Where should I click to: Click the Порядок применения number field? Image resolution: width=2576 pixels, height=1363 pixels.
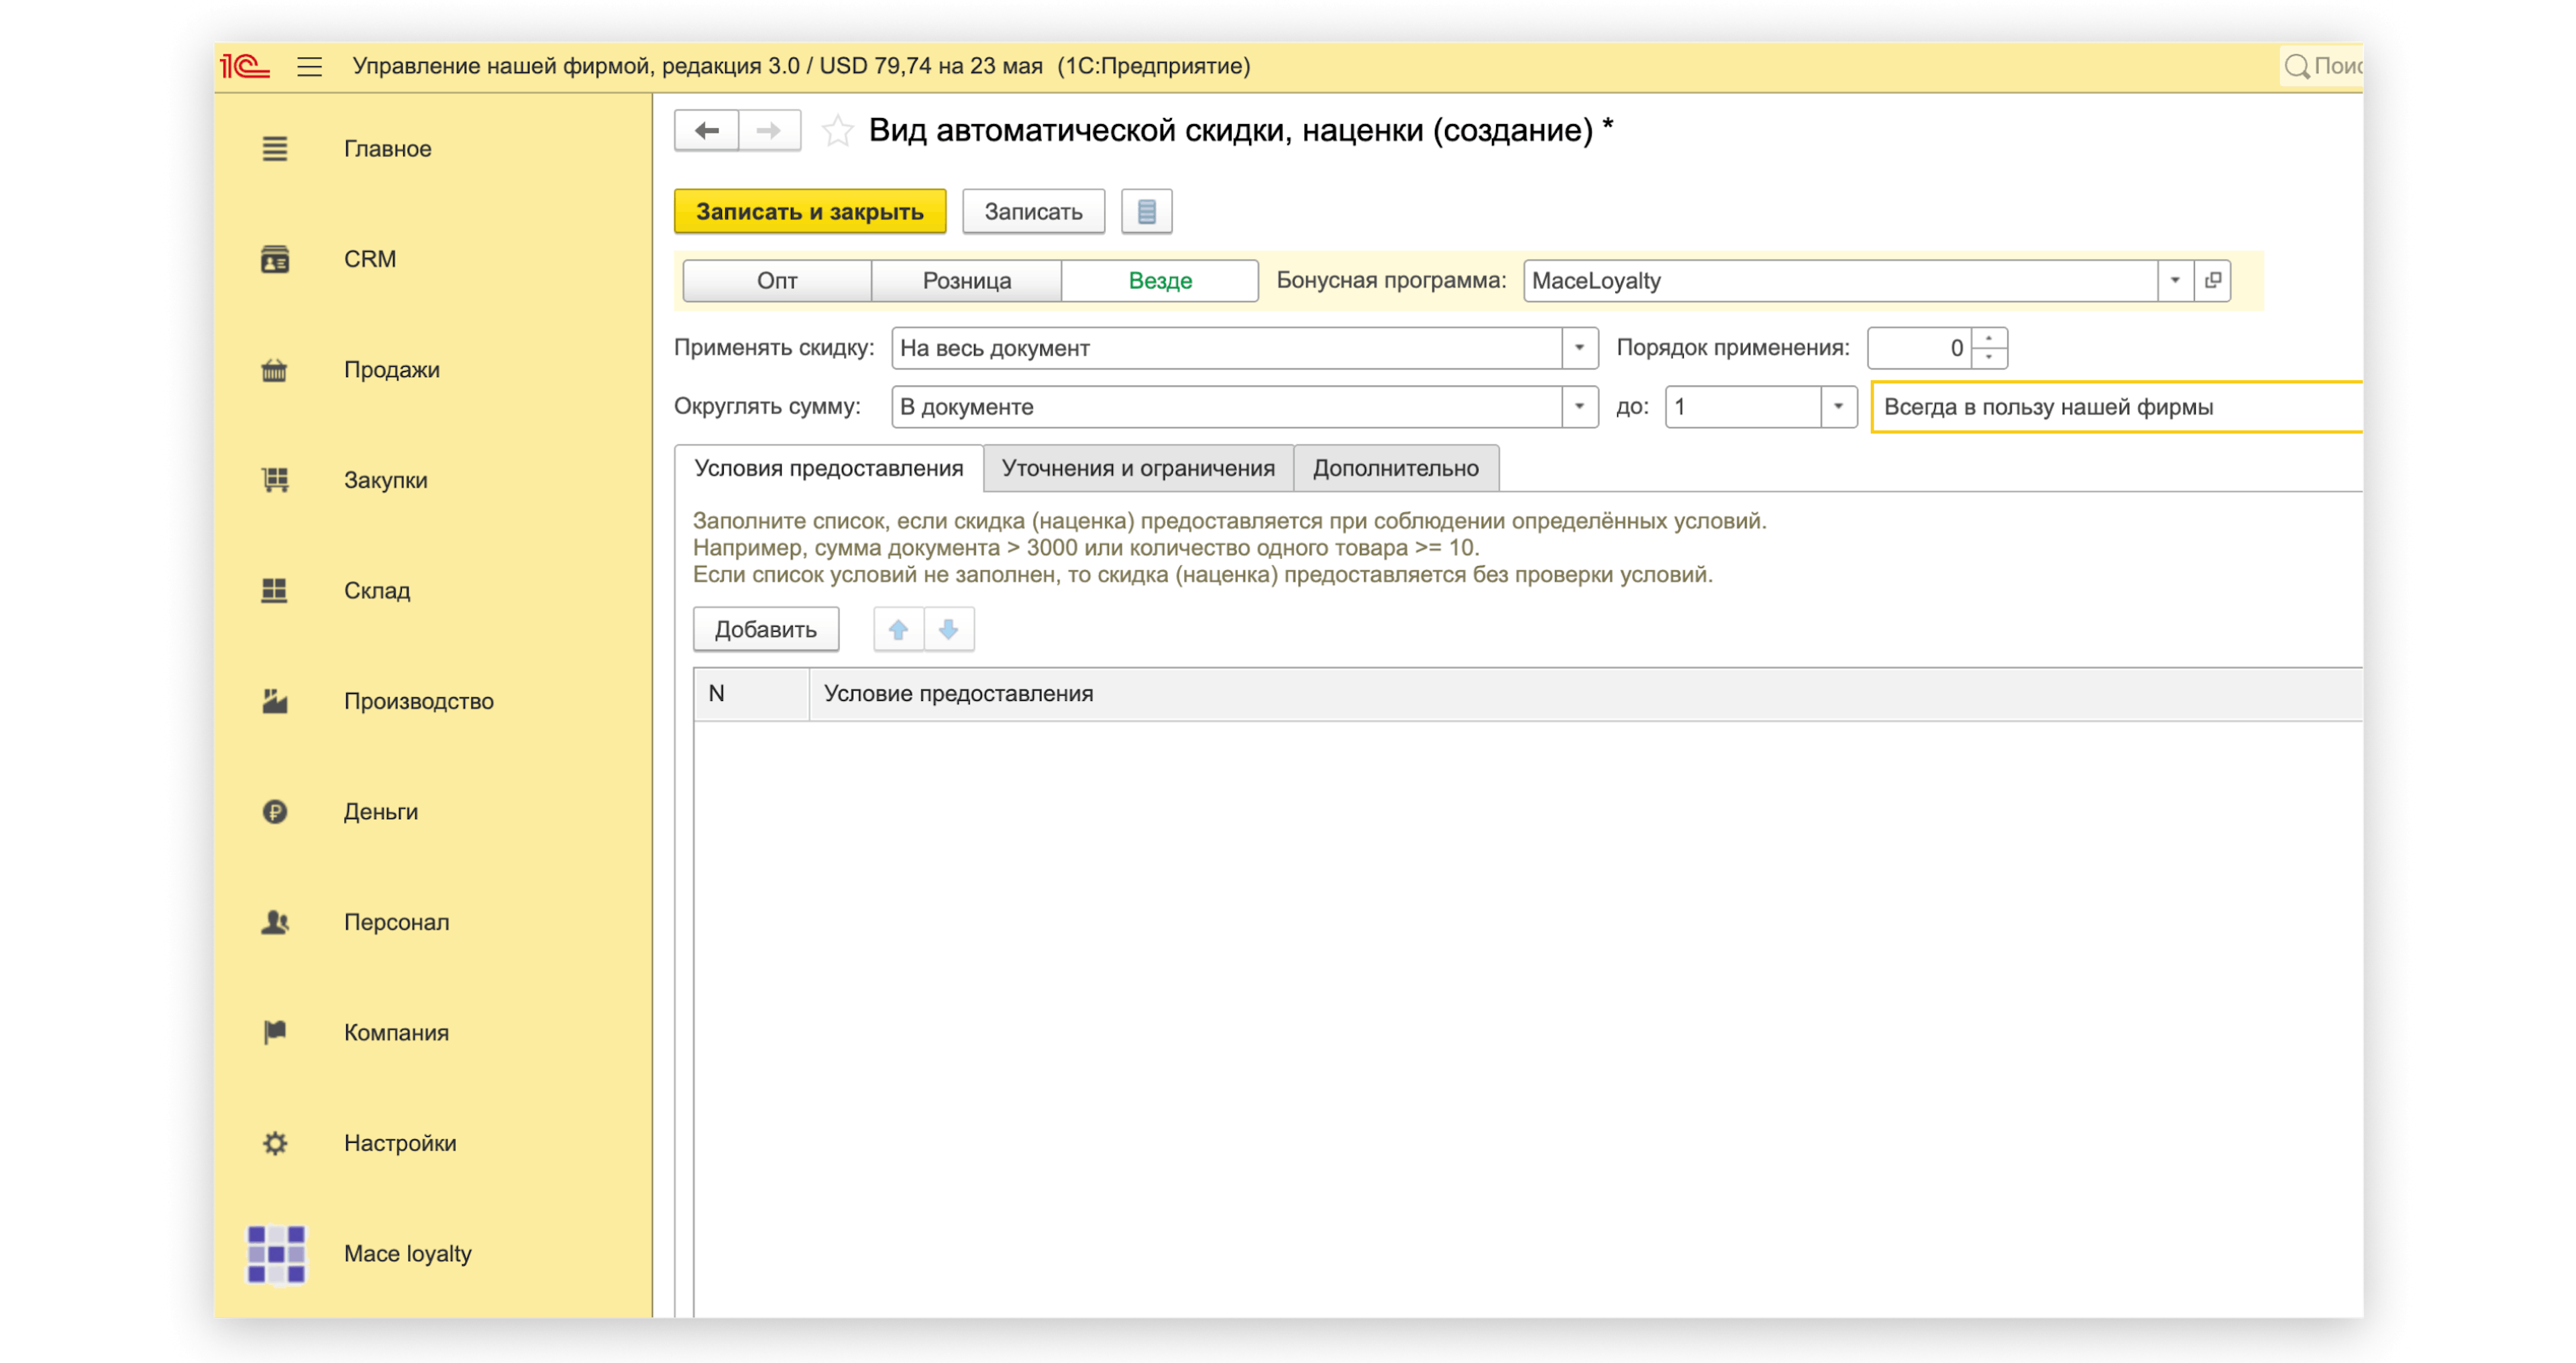[1919, 348]
